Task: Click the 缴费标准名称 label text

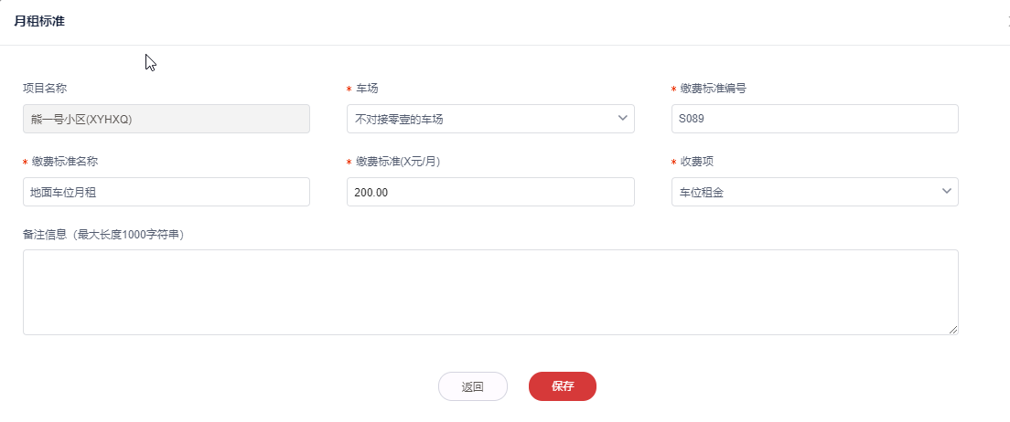Action: (x=64, y=162)
